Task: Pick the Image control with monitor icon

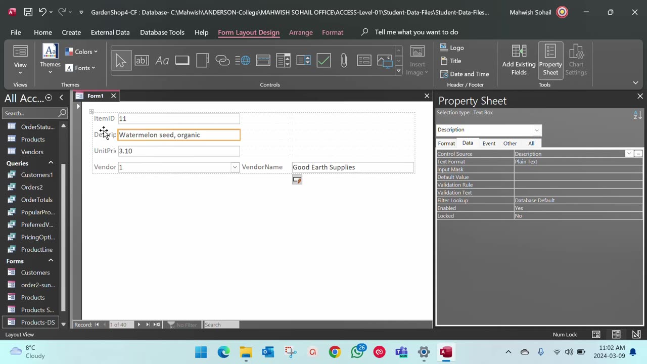Action: pos(384,61)
